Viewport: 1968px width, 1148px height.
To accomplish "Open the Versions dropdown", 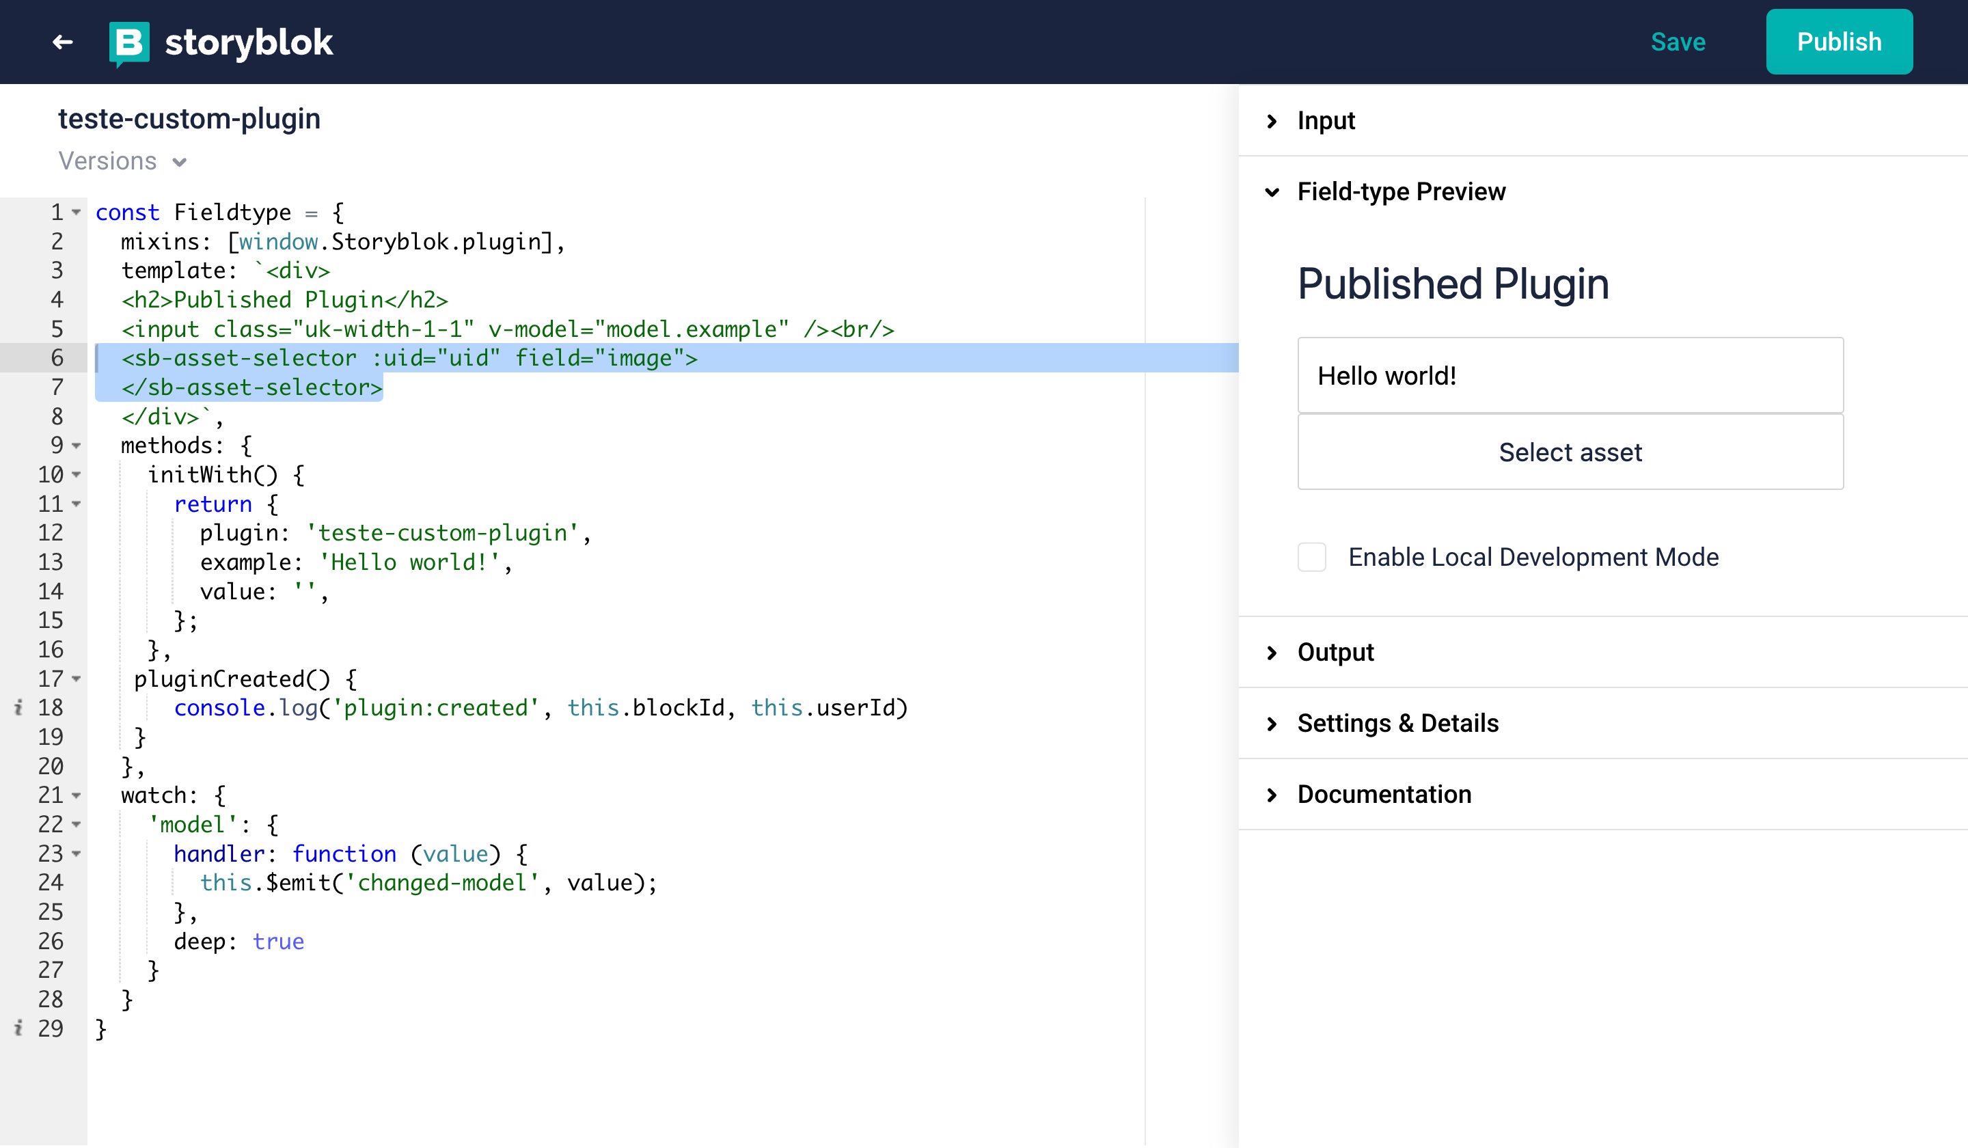I will (122, 161).
